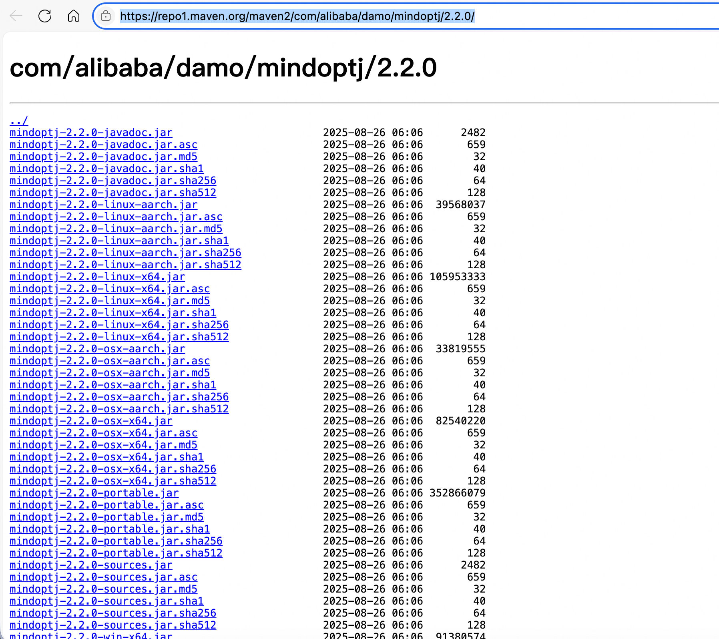
Task: Open mindoptj-2.2.0-sources.jar.sha256
Action: 113,613
